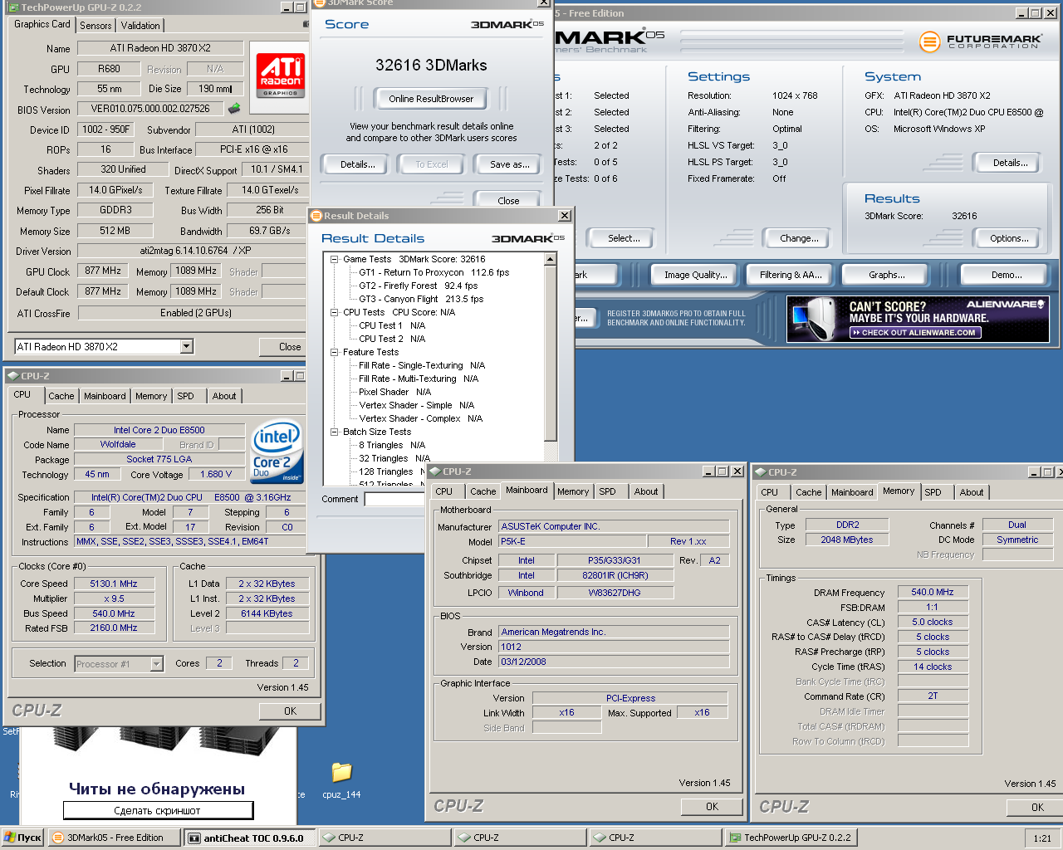Click the Online ResultBrowser button
This screenshot has width=1063, height=850.
[x=431, y=99]
